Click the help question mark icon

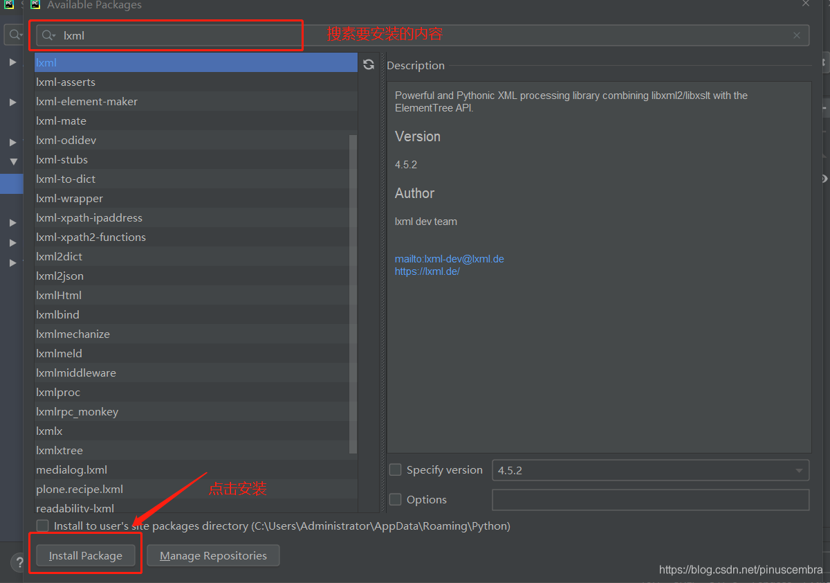(x=17, y=562)
